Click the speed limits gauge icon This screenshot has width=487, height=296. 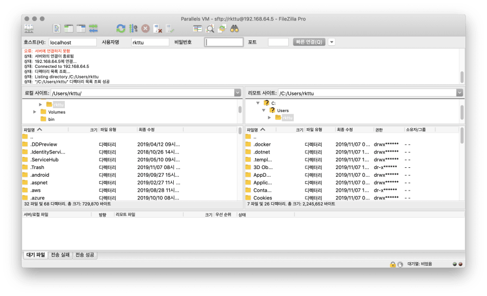[400, 265]
